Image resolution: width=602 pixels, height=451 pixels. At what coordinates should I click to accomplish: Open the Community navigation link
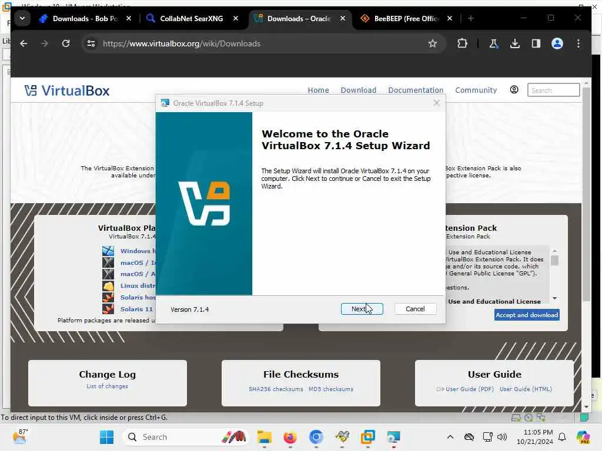(x=476, y=90)
